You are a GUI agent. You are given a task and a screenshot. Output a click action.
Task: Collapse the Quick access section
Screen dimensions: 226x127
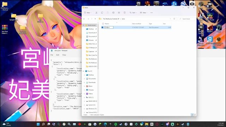point(83,25)
